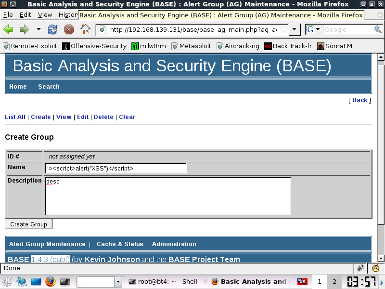This screenshot has height=289, width=385.
Task: Click the page scrollbar down arrow
Action: (381, 259)
